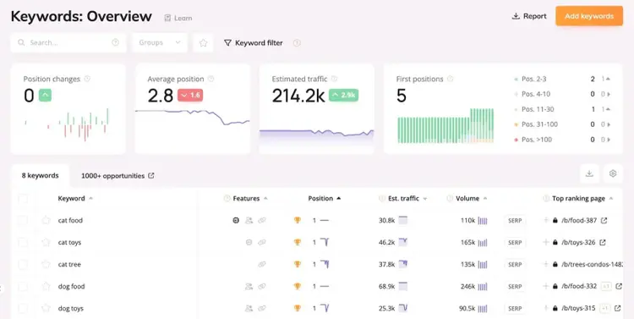Open external link for /b/toys-326
Image resolution: width=634 pixels, height=319 pixels.
(603, 243)
